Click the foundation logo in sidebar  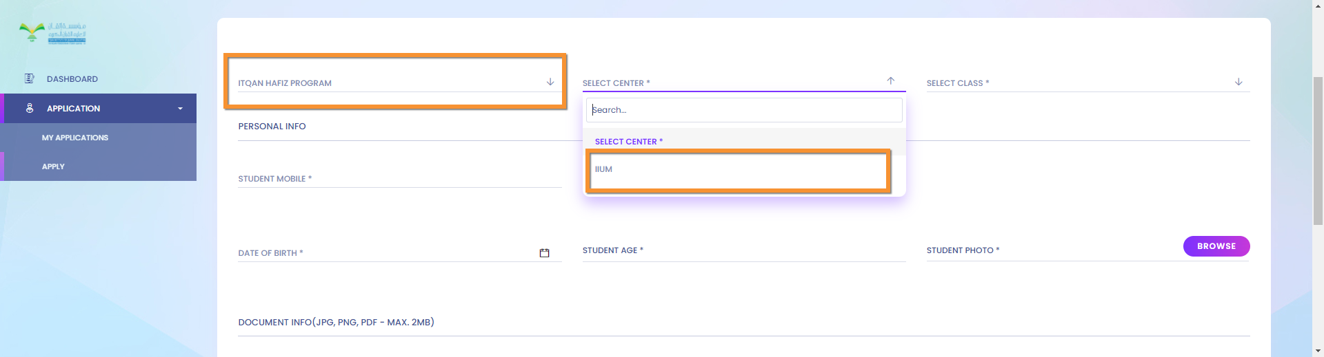point(52,33)
